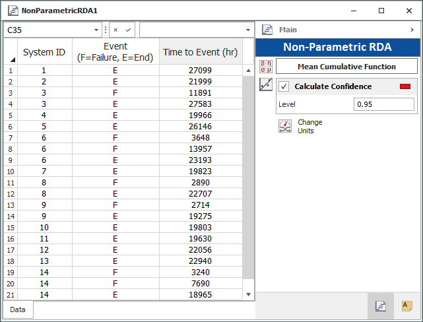The height and width of the screenshot is (322, 423).
Task: Click the Mean Cumulative Function button
Action: [346, 67]
